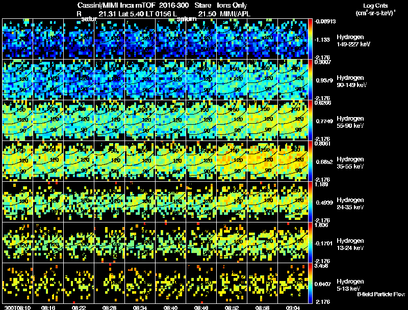Select the 55-90 keV panel above 08:40
This screenshot has height=310, width=408.
point(170,121)
